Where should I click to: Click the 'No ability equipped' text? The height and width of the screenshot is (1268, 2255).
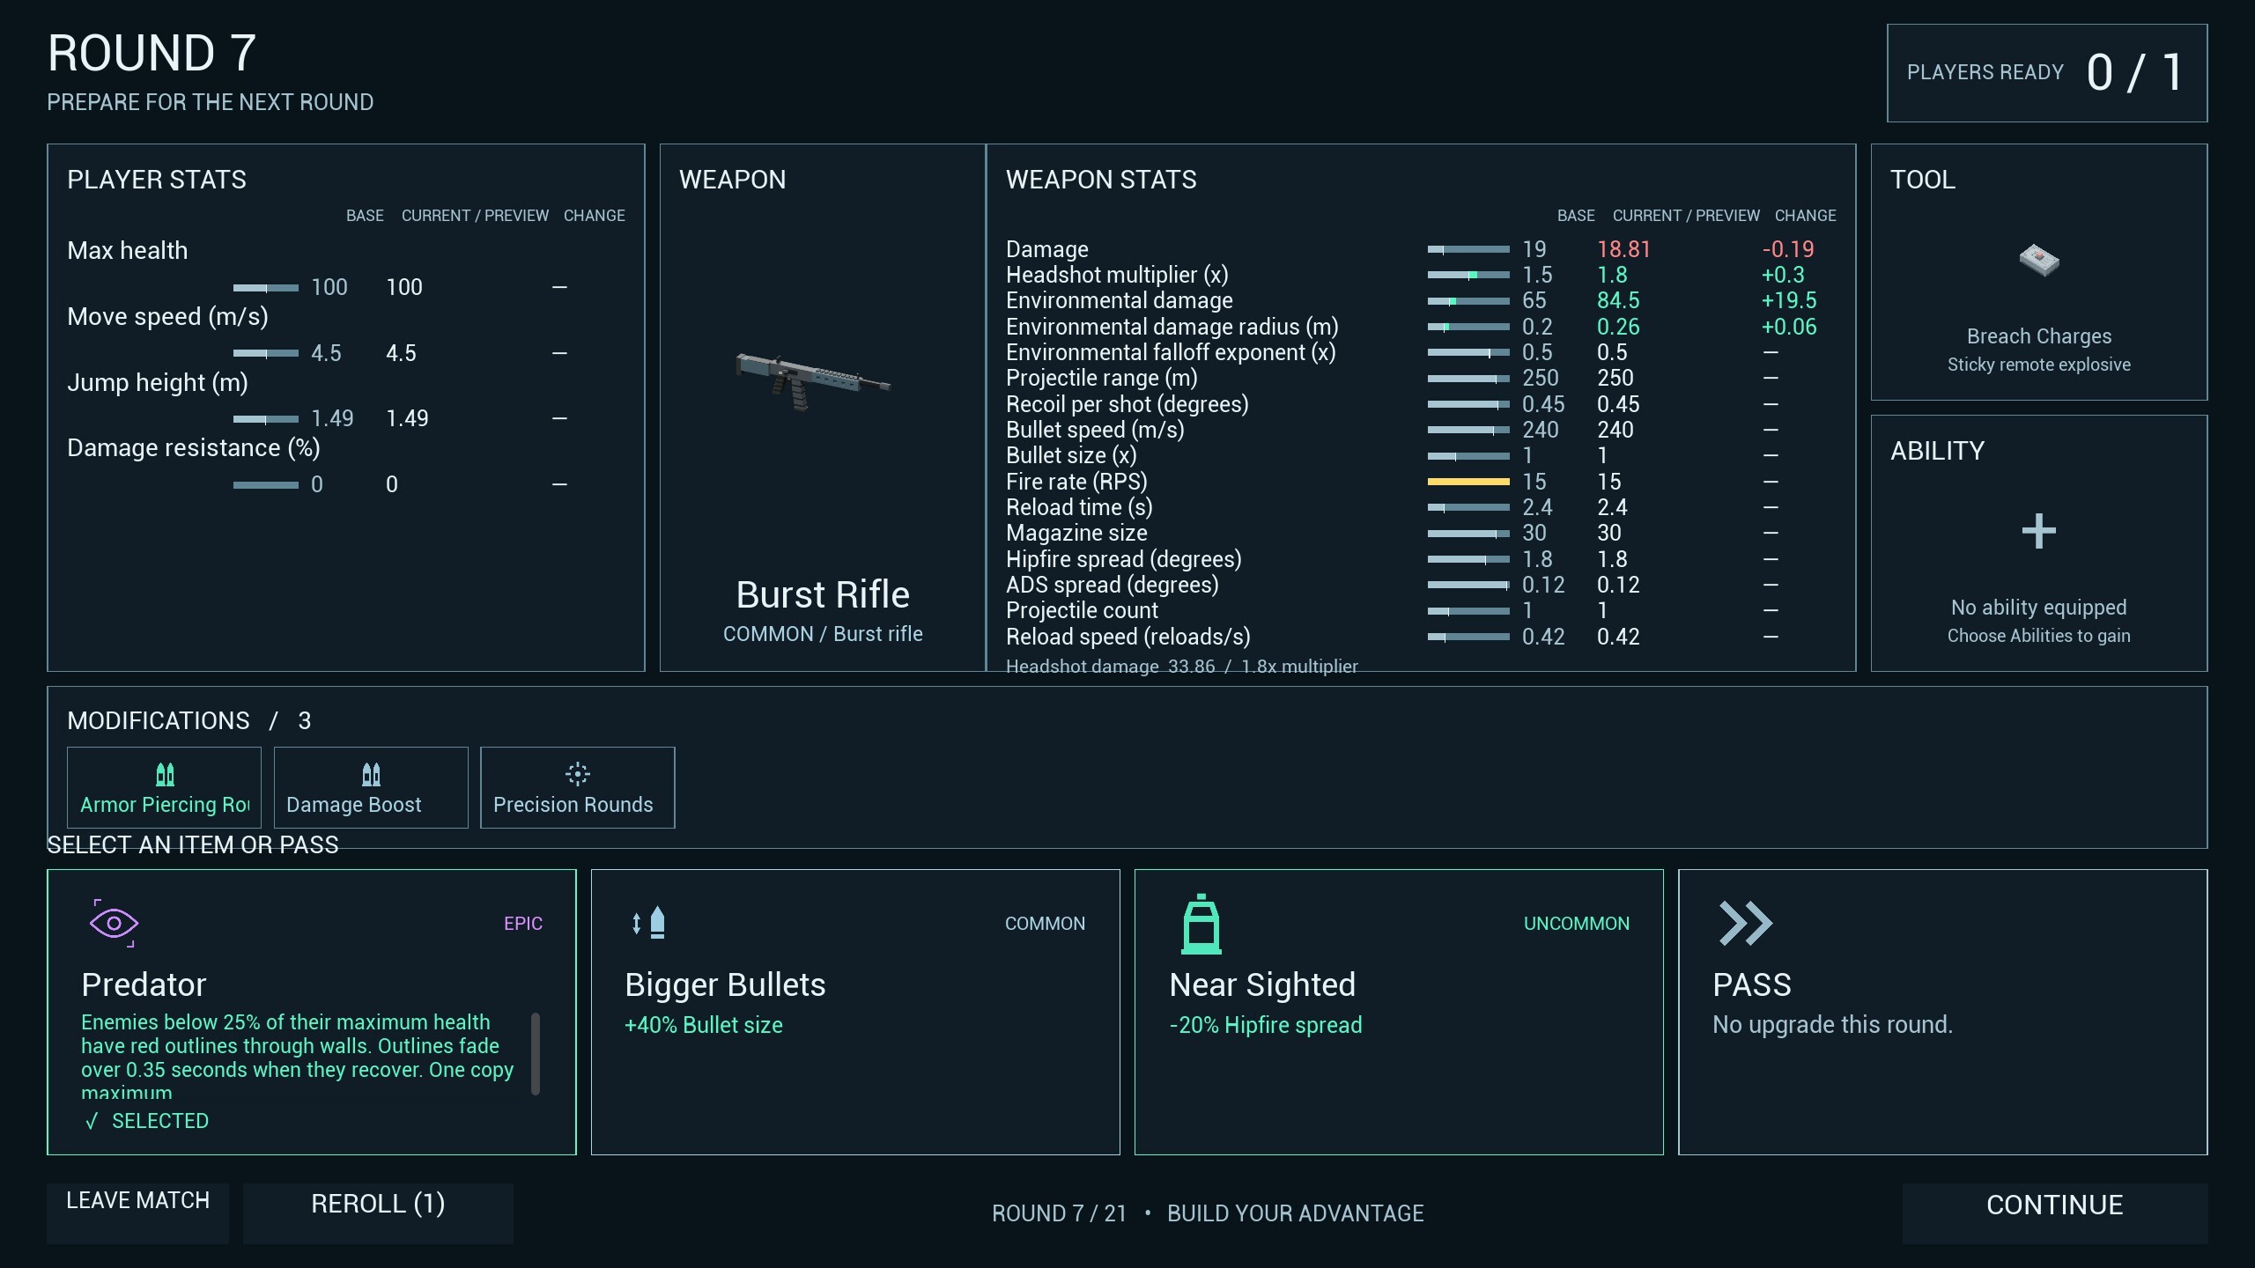[2038, 608]
